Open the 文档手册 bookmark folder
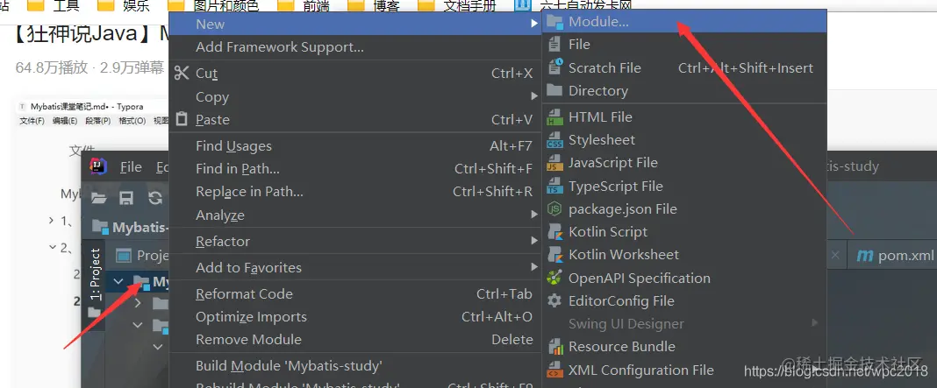This screenshot has width=937, height=388. pos(457,6)
